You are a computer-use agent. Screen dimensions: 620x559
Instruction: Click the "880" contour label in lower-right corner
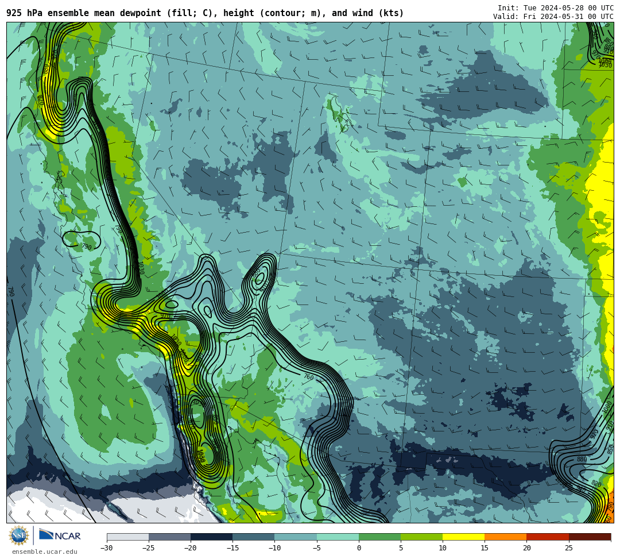(x=582, y=459)
